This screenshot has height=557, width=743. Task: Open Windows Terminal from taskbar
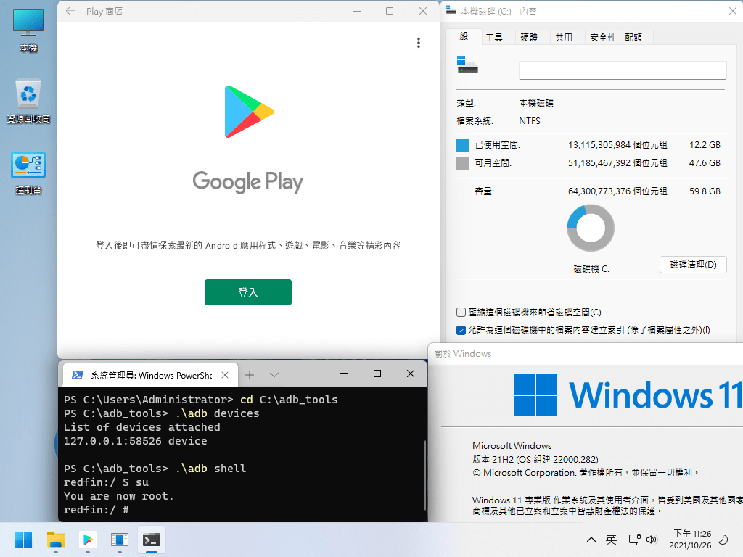[x=152, y=540]
